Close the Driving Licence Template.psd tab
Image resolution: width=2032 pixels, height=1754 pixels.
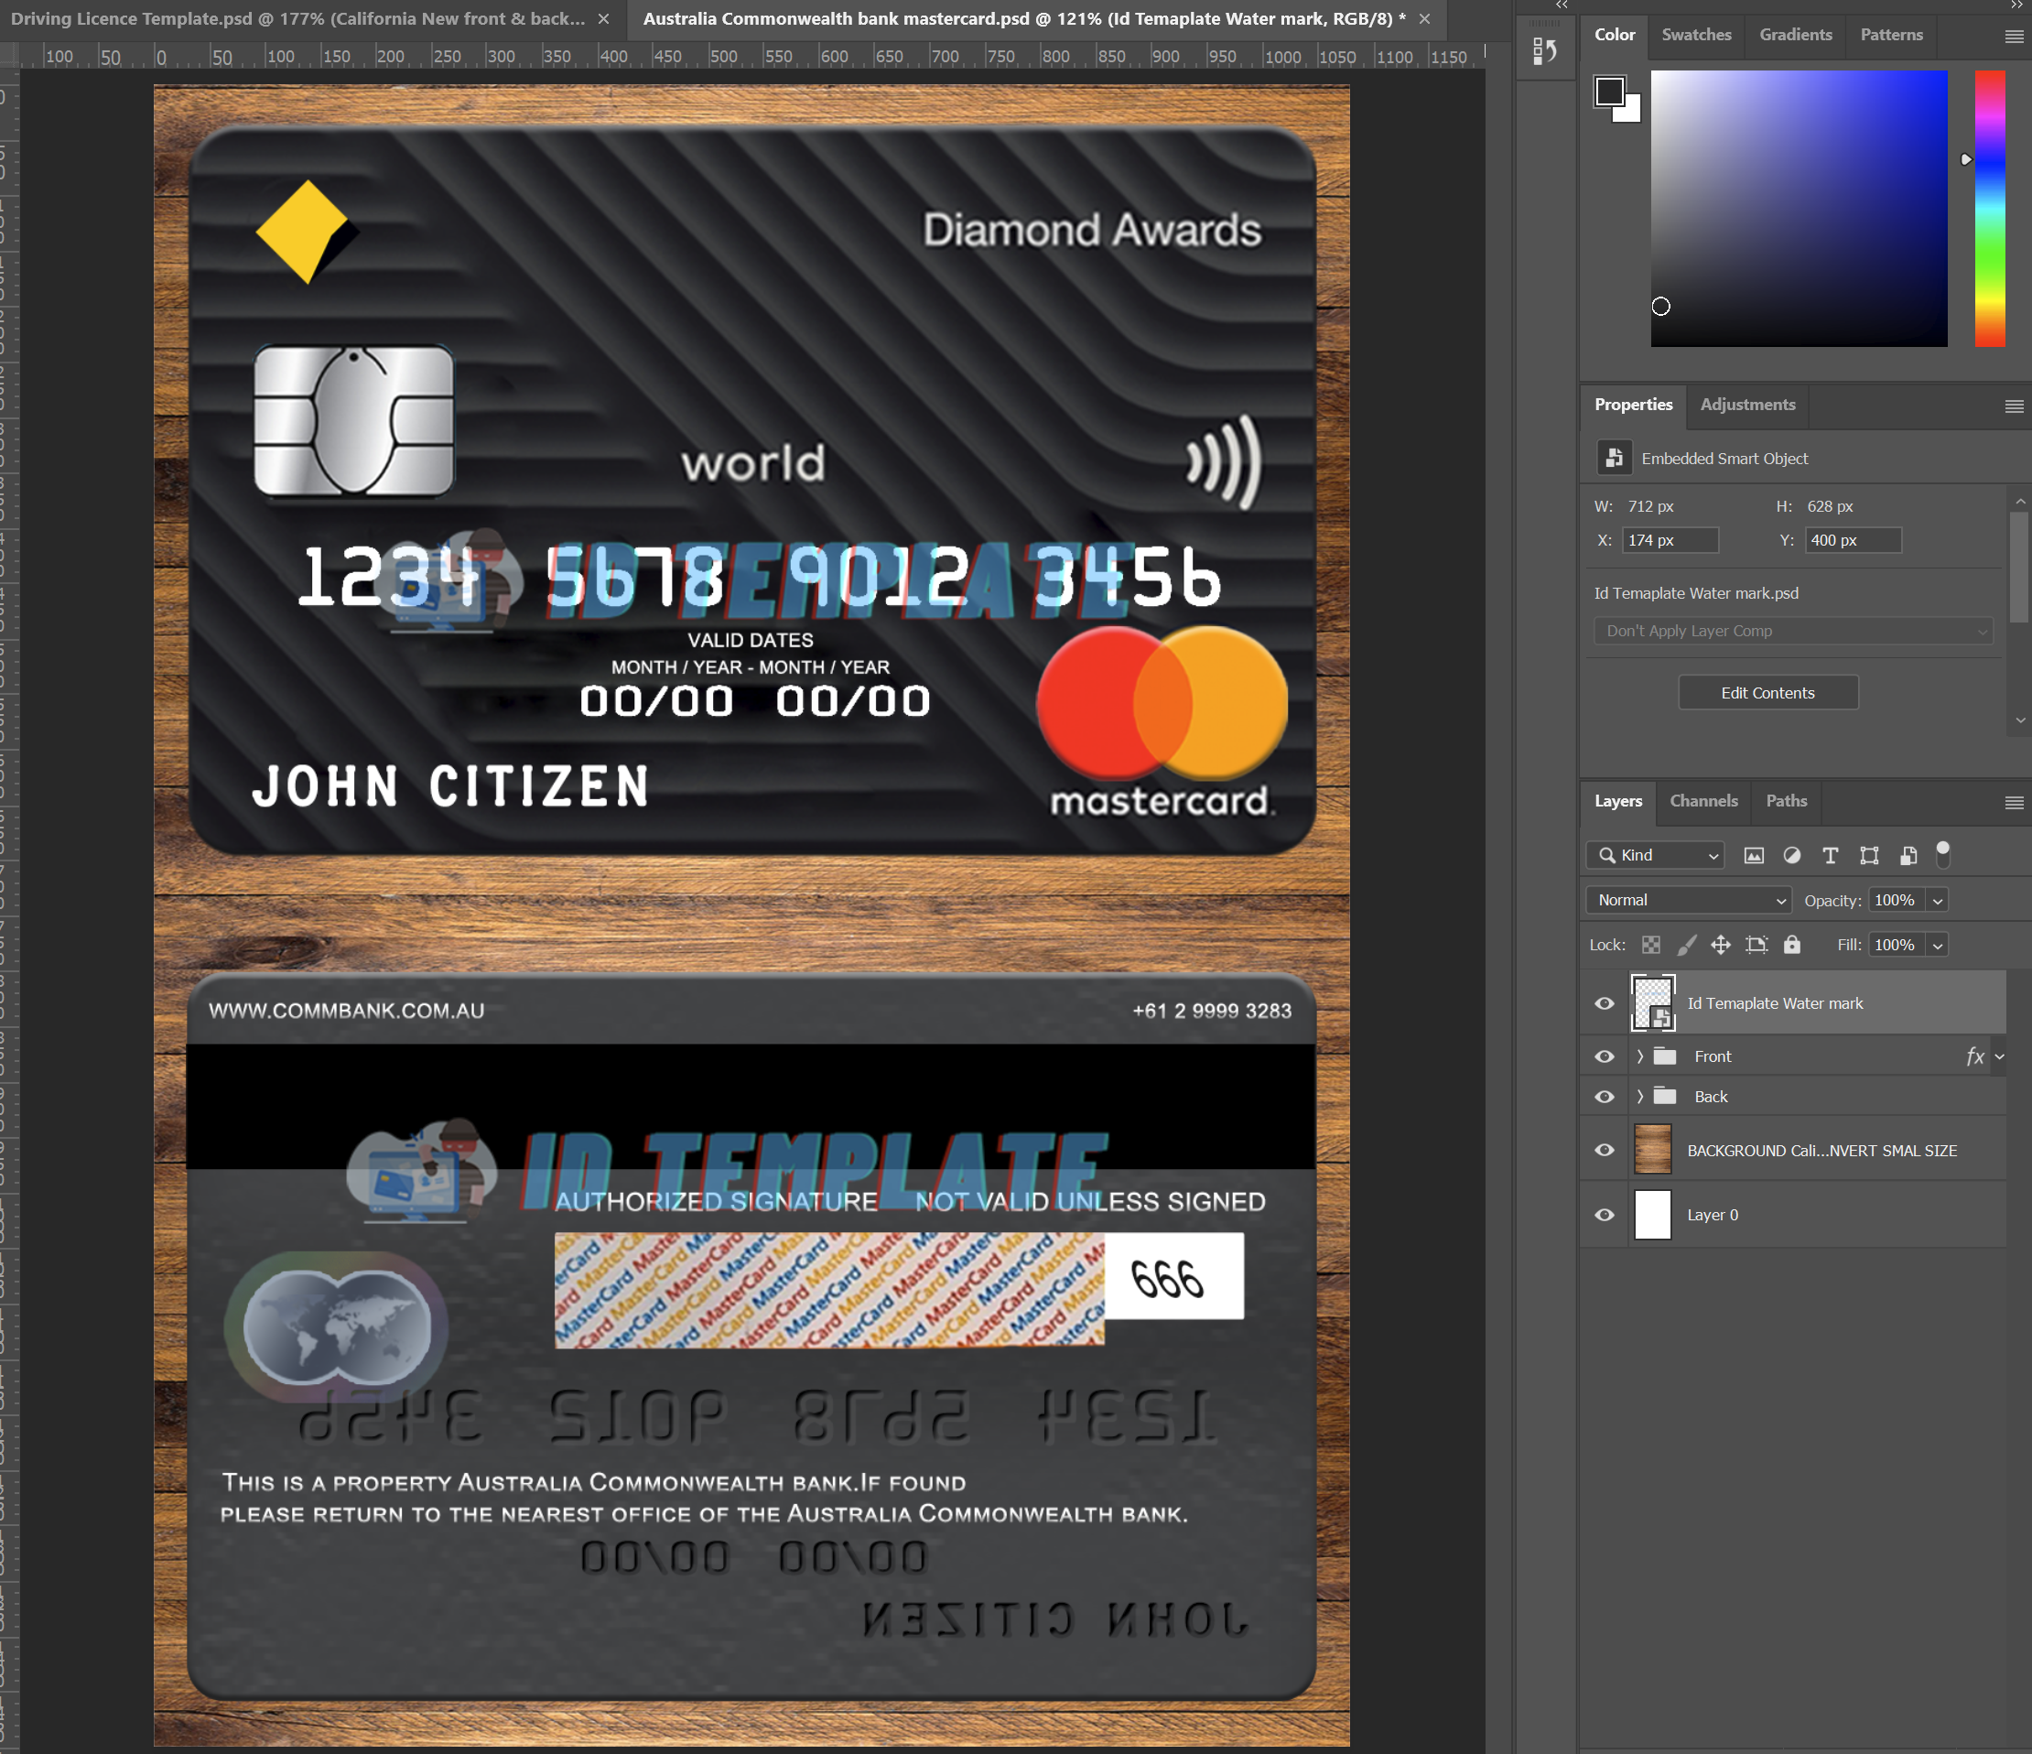point(603,18)
